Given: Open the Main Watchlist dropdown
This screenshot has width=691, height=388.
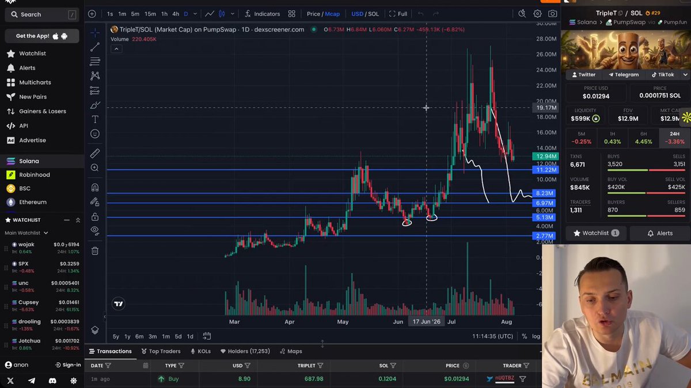Looking at the screenshot, I should pyautogui.click(x=26, y=233).
